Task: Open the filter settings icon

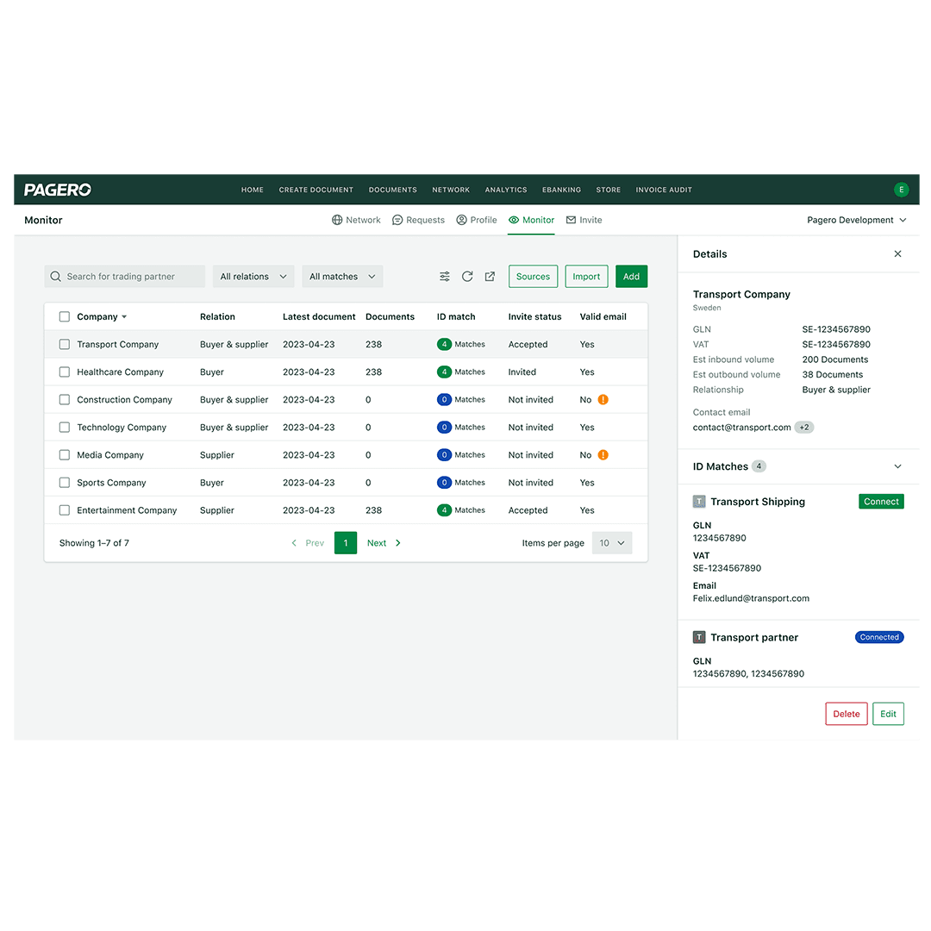Action: pyautogui.click(x=444, y=276)
